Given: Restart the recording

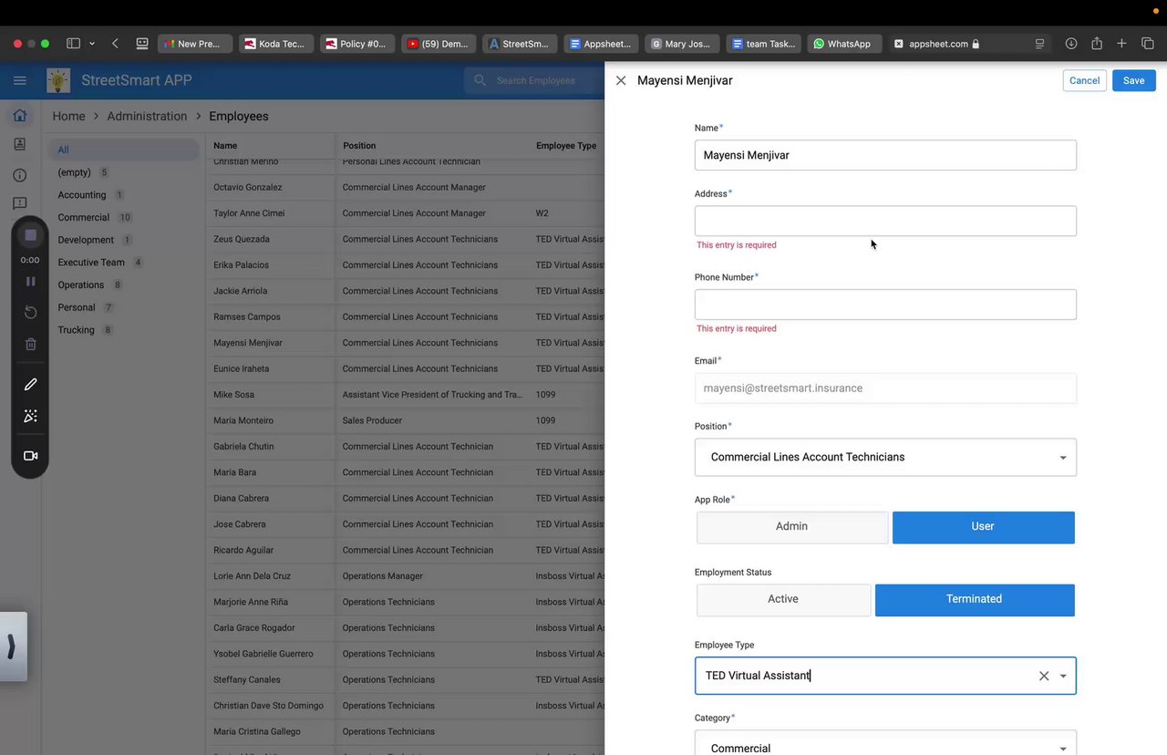Looking at the screenshot, I should click(30, 312).
